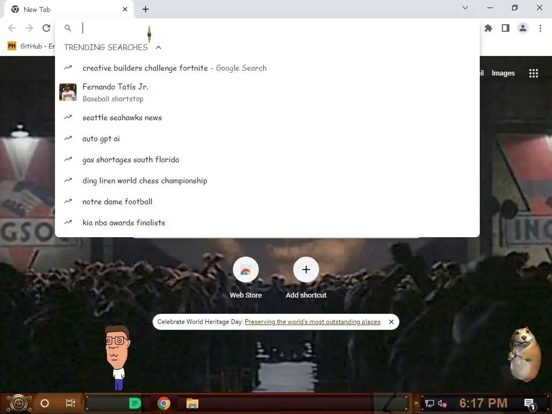552x414 pixels.
Task: Click inside the address bar field
Action: click(x=267, y=28)
